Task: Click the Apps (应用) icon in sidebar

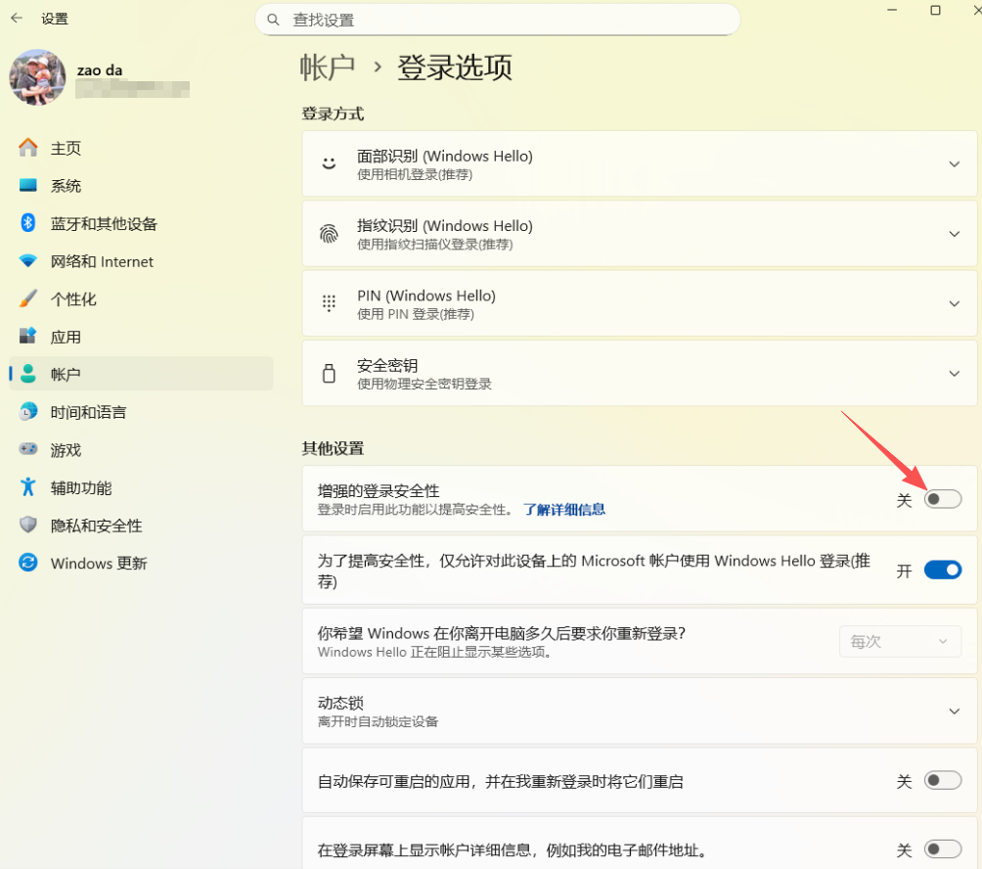Action: click(28, 337)
